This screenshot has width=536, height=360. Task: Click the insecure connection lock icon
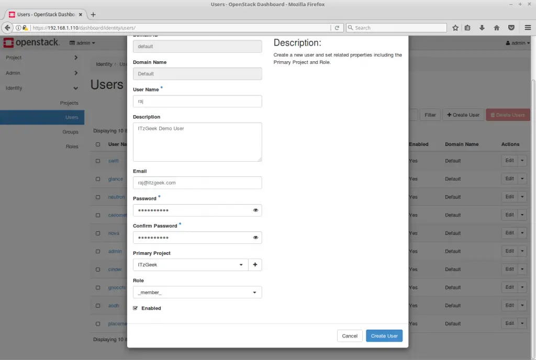(x=25, y=28)
